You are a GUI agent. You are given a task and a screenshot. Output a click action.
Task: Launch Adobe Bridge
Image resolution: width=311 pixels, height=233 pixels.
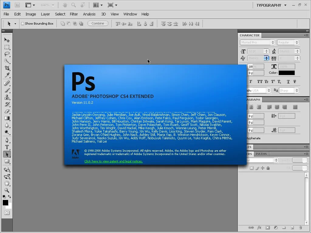click(x=17, y=5)
